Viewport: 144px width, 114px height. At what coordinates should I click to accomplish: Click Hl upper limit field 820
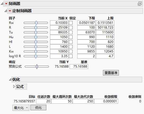(105, 42)
